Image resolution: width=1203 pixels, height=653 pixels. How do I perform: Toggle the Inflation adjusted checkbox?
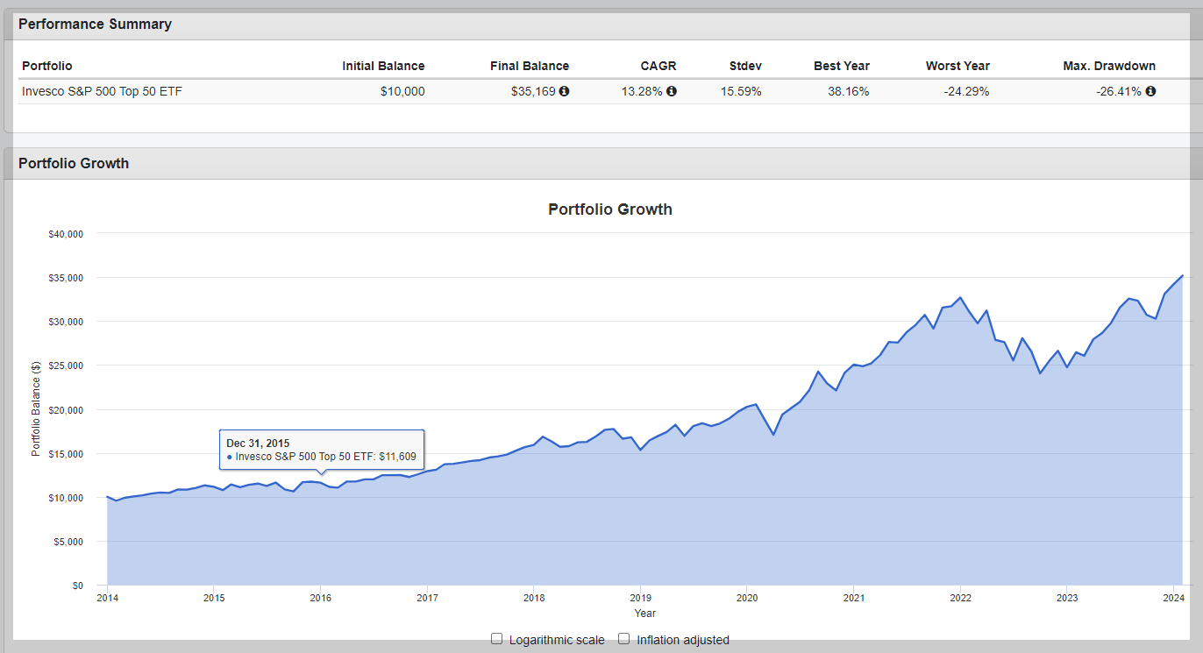coord(624,639)
